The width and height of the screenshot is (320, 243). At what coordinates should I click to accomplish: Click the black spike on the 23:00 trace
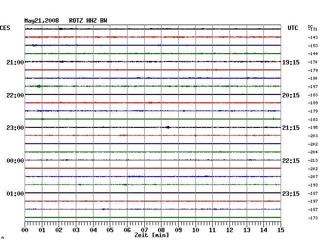tap(168, 127)
